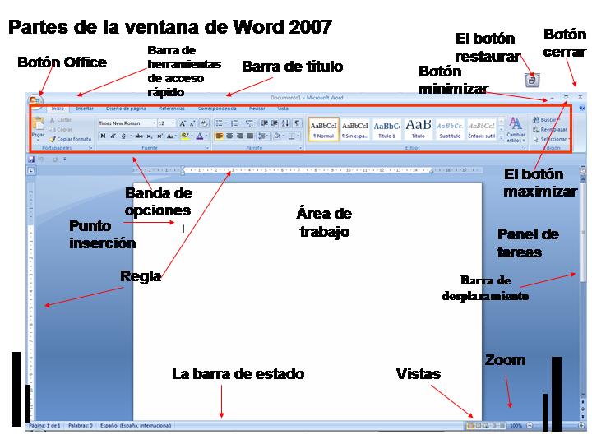
Task: Select the Revisar ribbon tab
Action: pos(257,109)
